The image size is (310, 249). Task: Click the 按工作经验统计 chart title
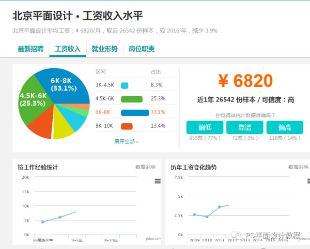tap(38, 167)
